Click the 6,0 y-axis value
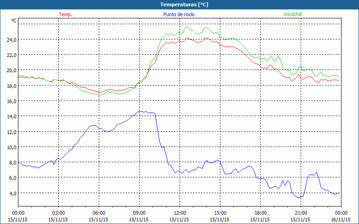The height and width of the screenshot is (224, 359). 13,178
